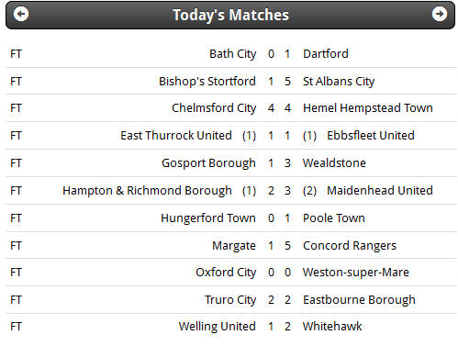The image size is (458, 346).
Task: Open St Albans City team page
Action: click(x=339, y=82)
